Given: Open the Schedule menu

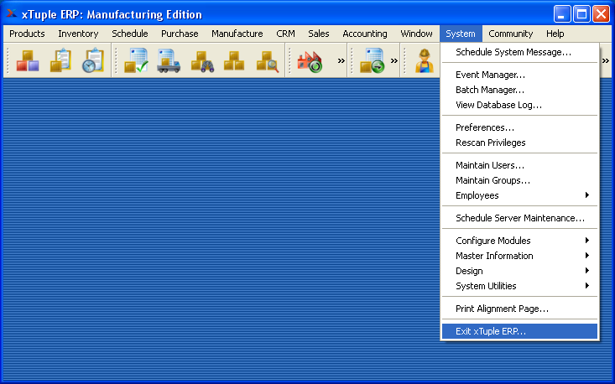Looking at the screenshot, I should pos(130,34).
